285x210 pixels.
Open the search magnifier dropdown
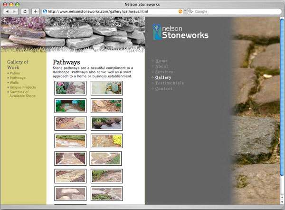point(191,11)
